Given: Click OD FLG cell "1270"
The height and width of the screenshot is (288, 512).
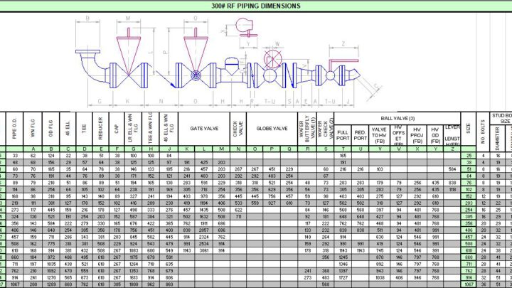Looking at the screenshot, I should (x=51, y=277).
